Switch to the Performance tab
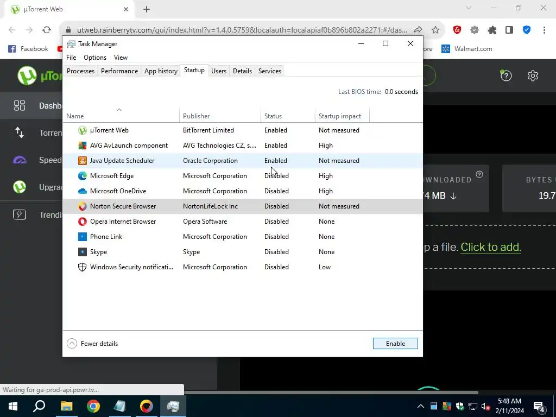The width and height of the screenshot is (556, 417). [x=119, y=71]
